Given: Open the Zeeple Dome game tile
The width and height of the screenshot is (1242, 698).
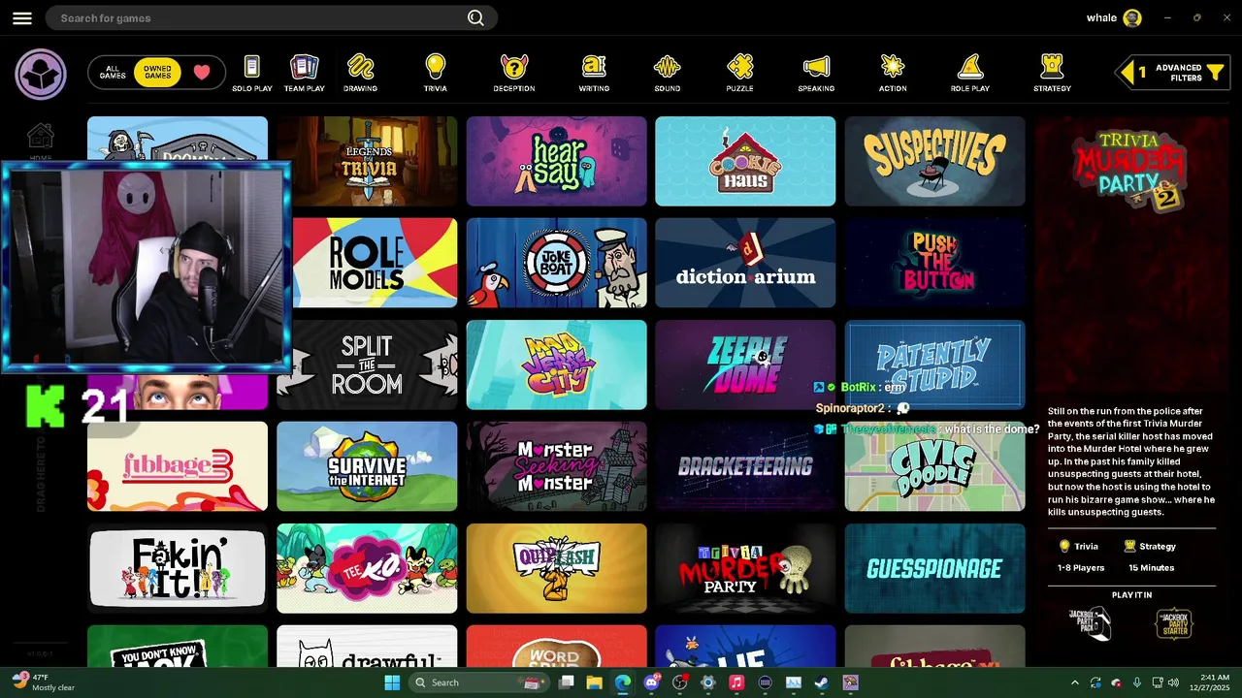Looking at the screenshot, I should [745, 365].
